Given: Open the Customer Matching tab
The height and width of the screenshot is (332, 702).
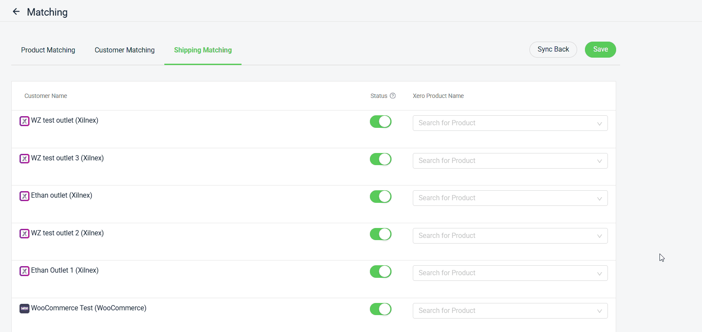Looking at the screenshot, I should [x=124, y=50].
